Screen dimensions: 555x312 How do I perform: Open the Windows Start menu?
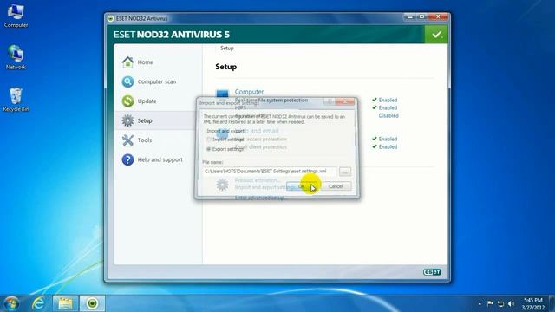(11, 303)
